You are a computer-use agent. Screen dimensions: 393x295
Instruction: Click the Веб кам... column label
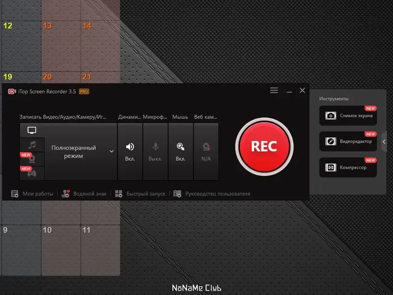click(x=205, y=117)
